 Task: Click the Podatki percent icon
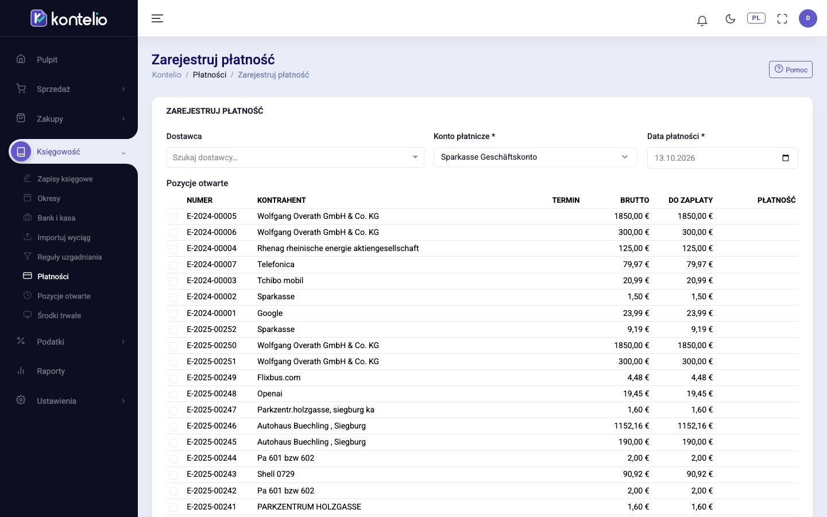point(21,341)
